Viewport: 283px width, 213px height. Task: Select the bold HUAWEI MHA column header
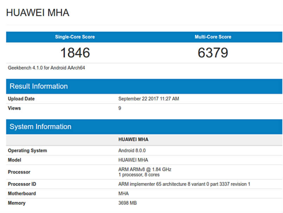point(133,139)
